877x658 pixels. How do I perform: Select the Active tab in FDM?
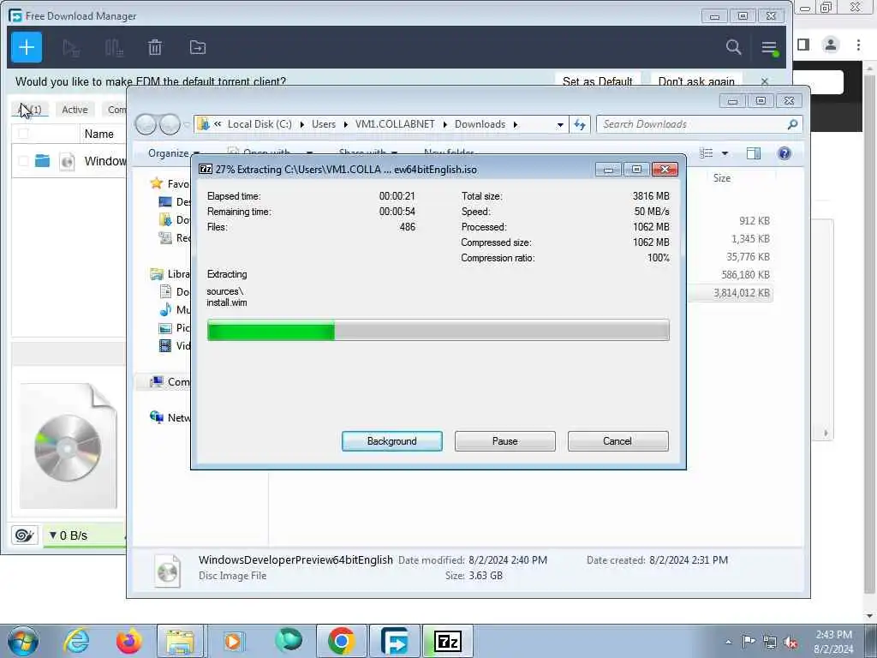[75, 110]
